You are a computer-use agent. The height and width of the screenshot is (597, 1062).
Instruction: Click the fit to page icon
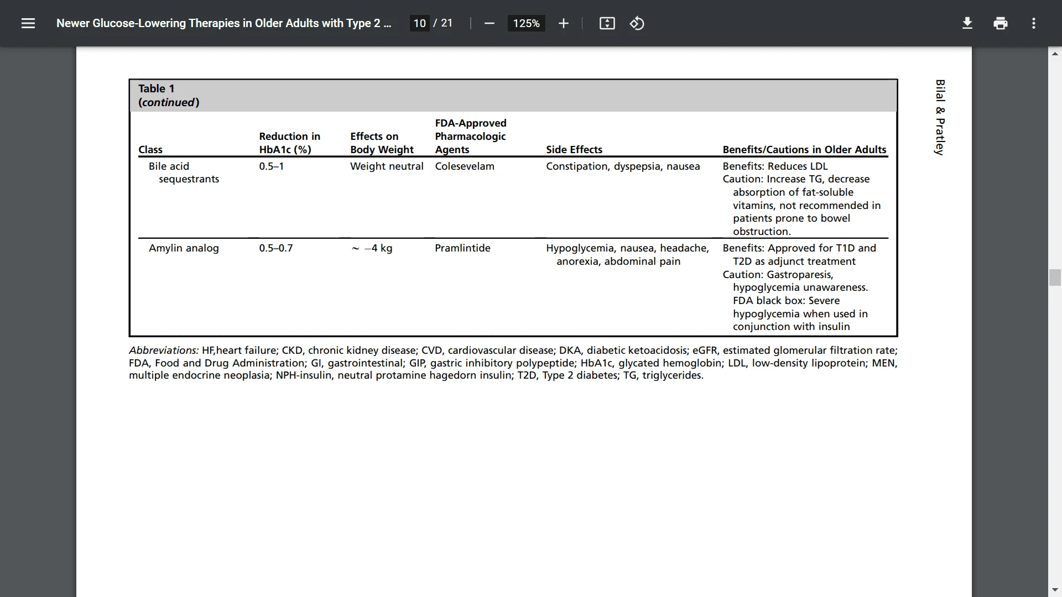point(607,23)
